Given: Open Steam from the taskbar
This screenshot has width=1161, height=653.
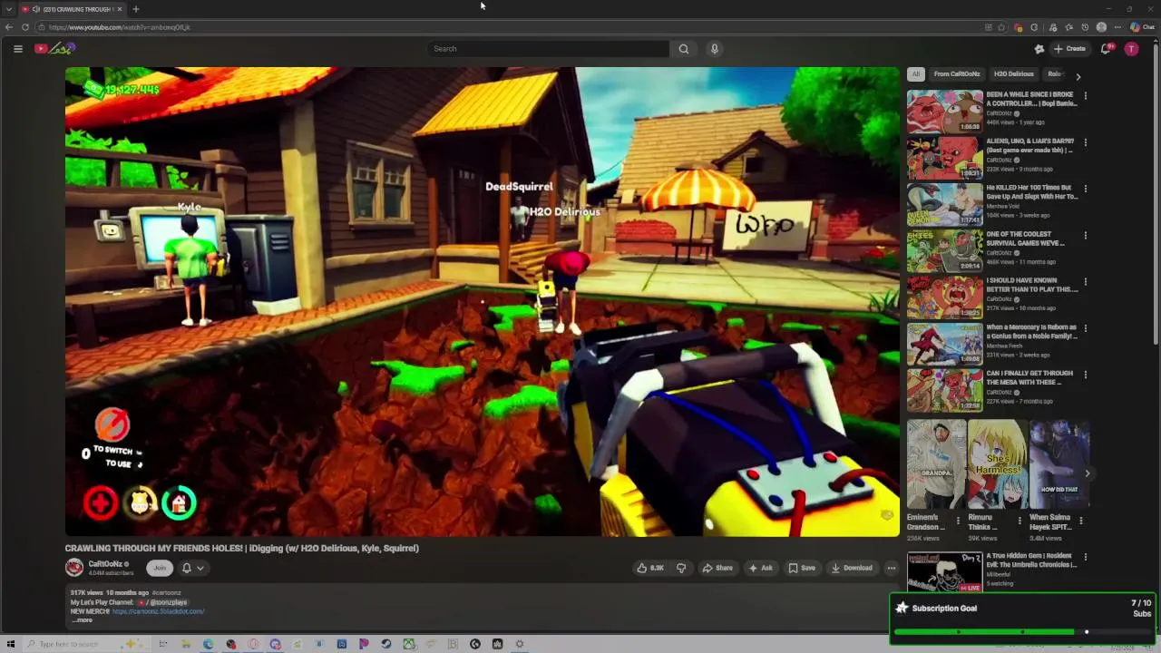Looking at the screenshot, I should click(x=386, y=644).
